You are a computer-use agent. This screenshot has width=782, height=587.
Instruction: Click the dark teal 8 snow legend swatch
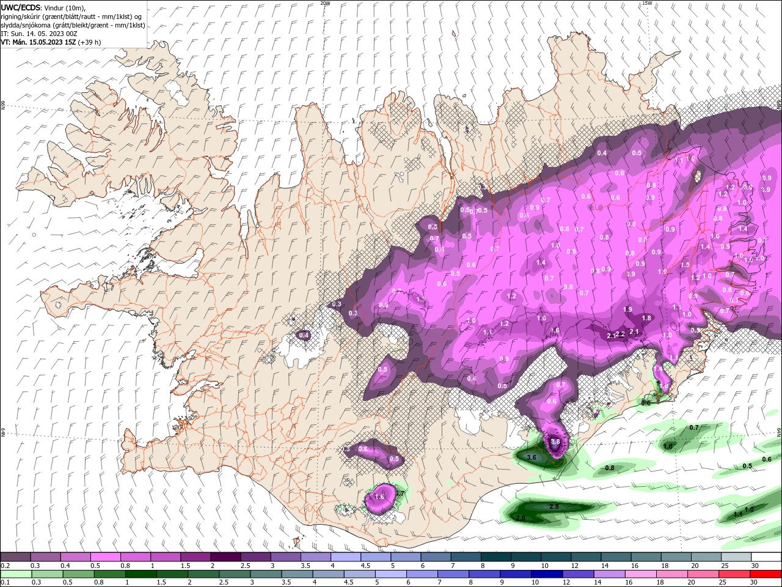coord(496,557)
